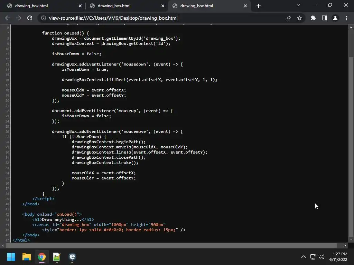Click the body onload line
The width and height of the screenshot is (354, 265).
pos(52,214)
